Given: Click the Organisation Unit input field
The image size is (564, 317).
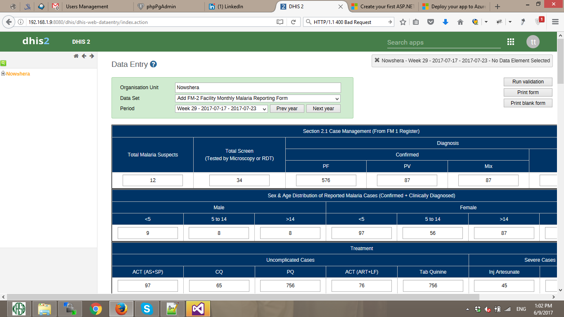Looking at the screenshot, I should coord(258,88).
